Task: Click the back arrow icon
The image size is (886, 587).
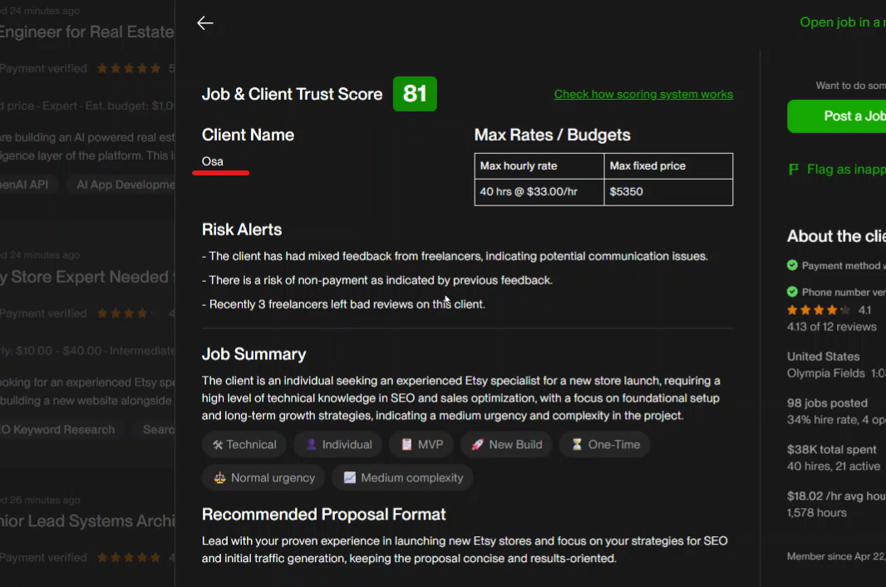Action: (x=205, y=23)
